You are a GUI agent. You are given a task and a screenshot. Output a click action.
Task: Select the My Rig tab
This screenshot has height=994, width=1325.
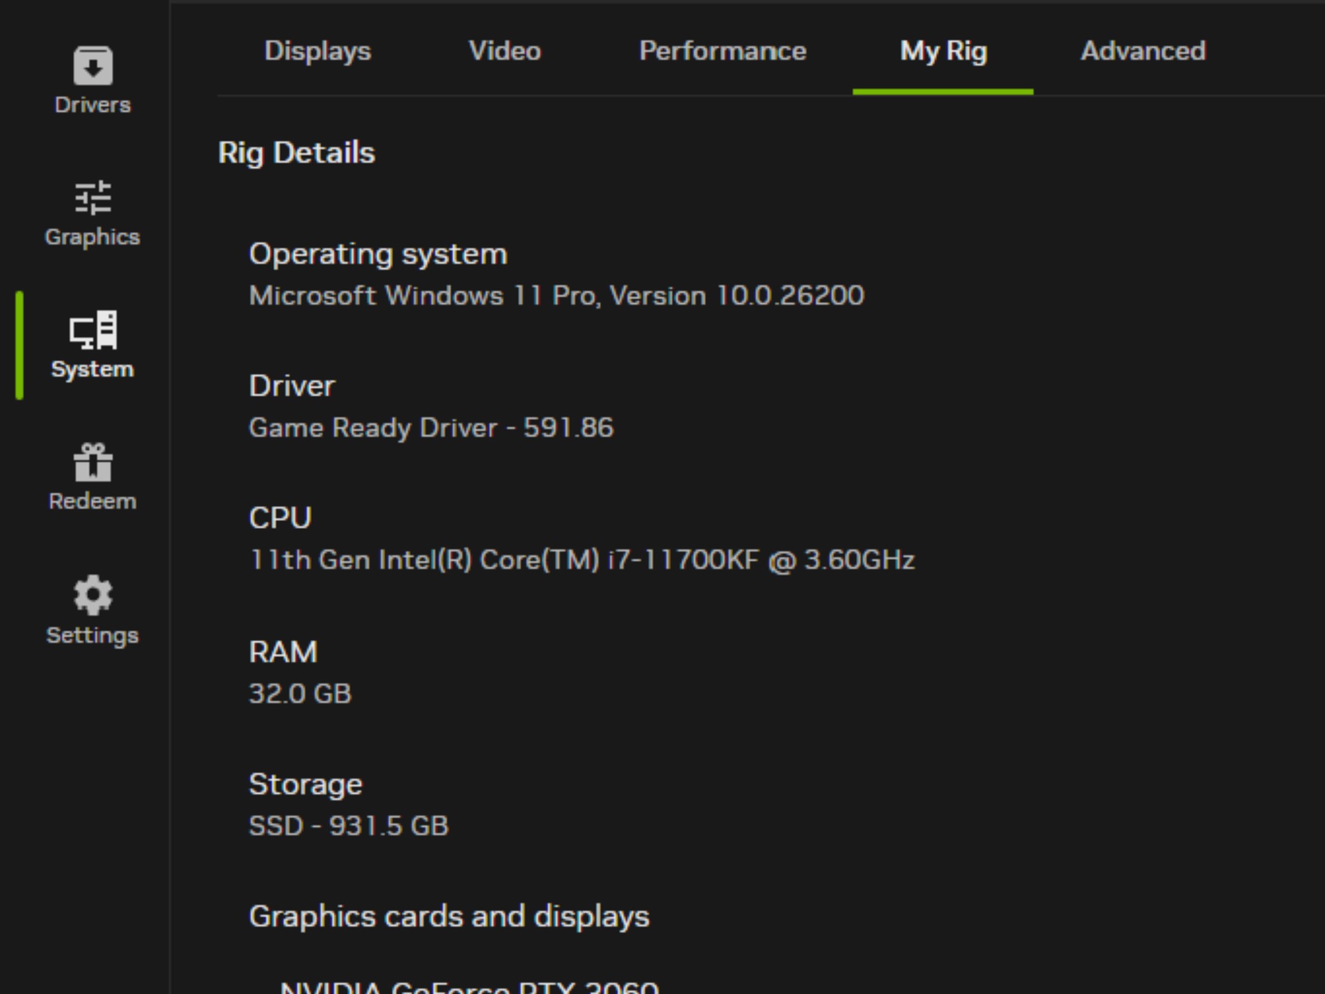(943, 51)
